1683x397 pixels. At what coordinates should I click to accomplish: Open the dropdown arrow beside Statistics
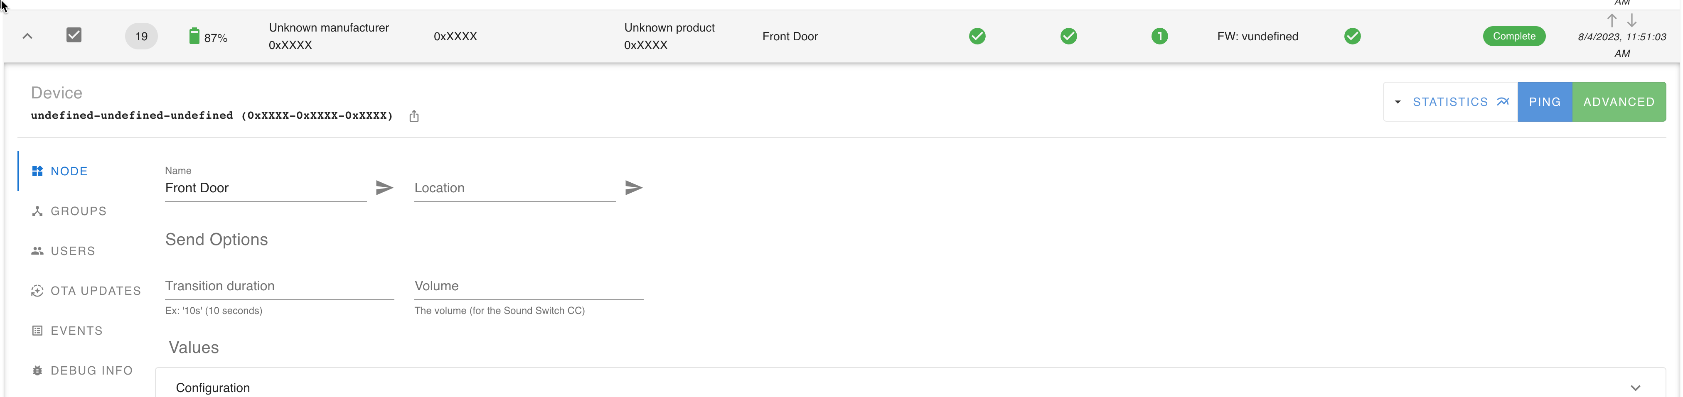pyautogui.click(x=1398, y=102)
